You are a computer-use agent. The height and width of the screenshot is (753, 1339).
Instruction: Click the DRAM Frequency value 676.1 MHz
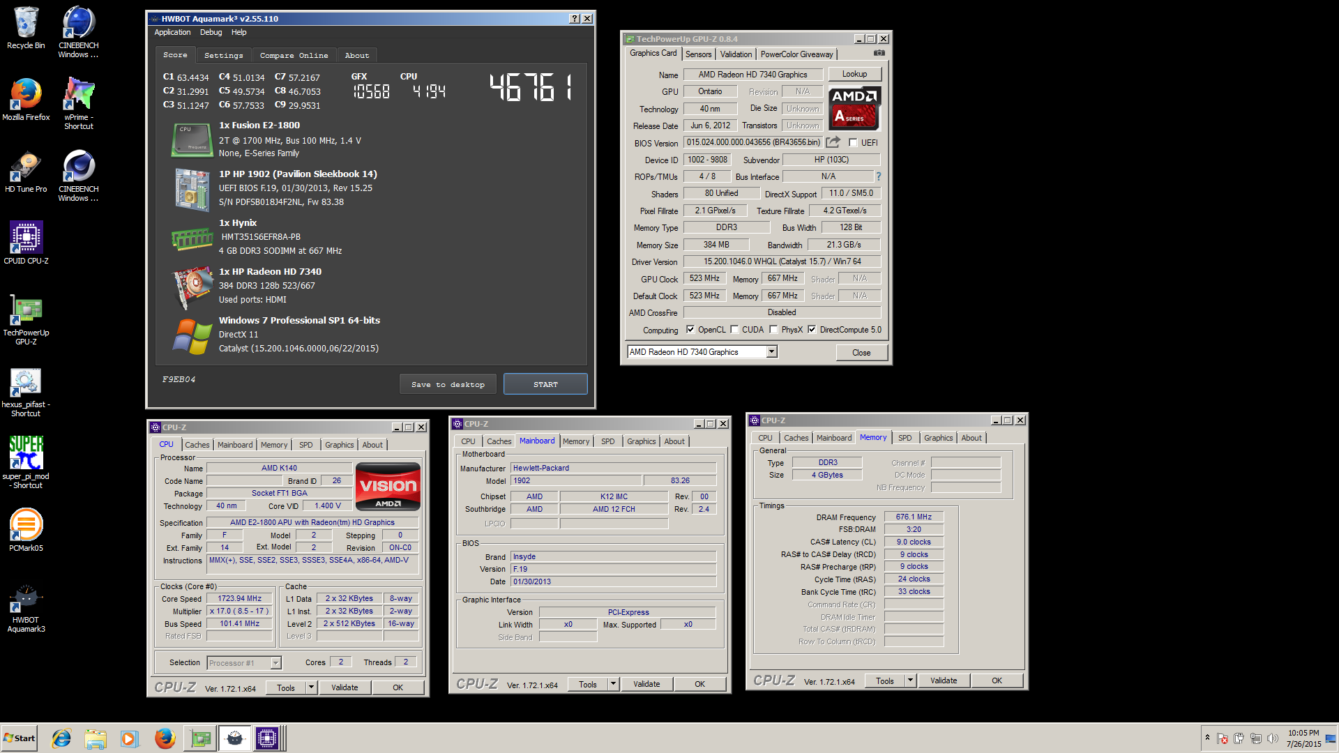[914, 517]
